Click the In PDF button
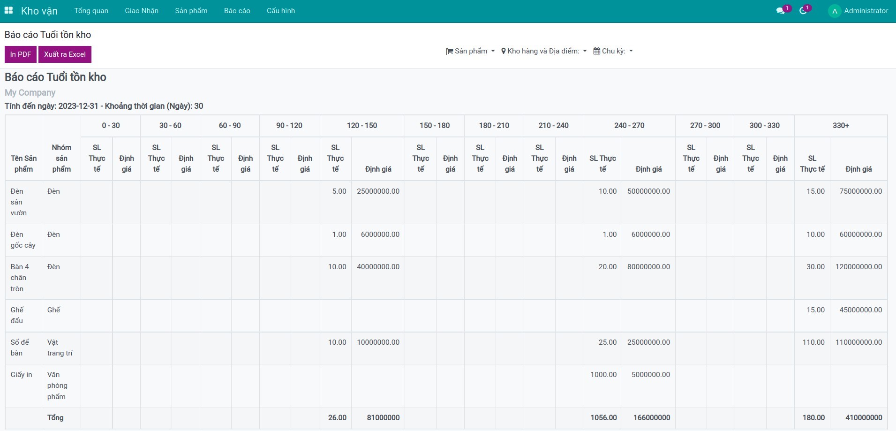896x431 pixels. point(21,54)
